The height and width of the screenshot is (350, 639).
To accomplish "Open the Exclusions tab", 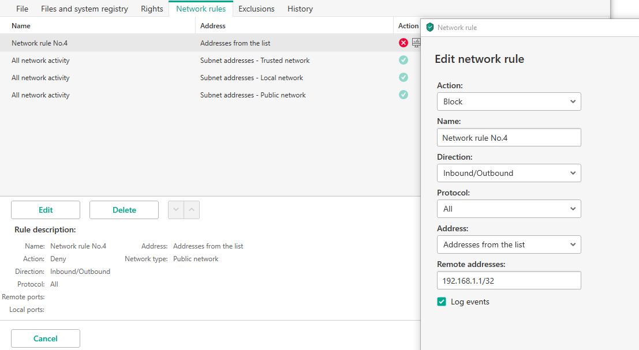I will (256, 9).
